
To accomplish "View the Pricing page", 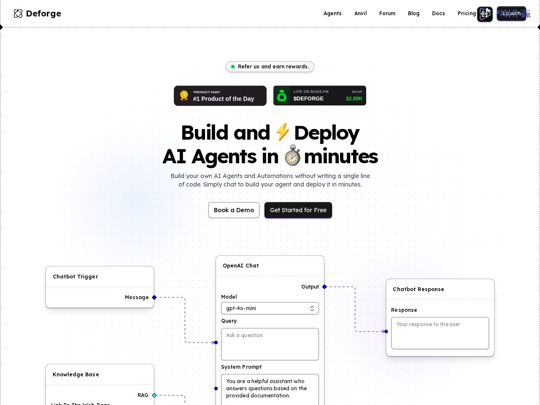I will click(x=467, y=13).
